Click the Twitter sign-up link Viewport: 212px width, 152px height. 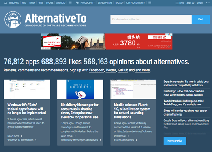111,70
